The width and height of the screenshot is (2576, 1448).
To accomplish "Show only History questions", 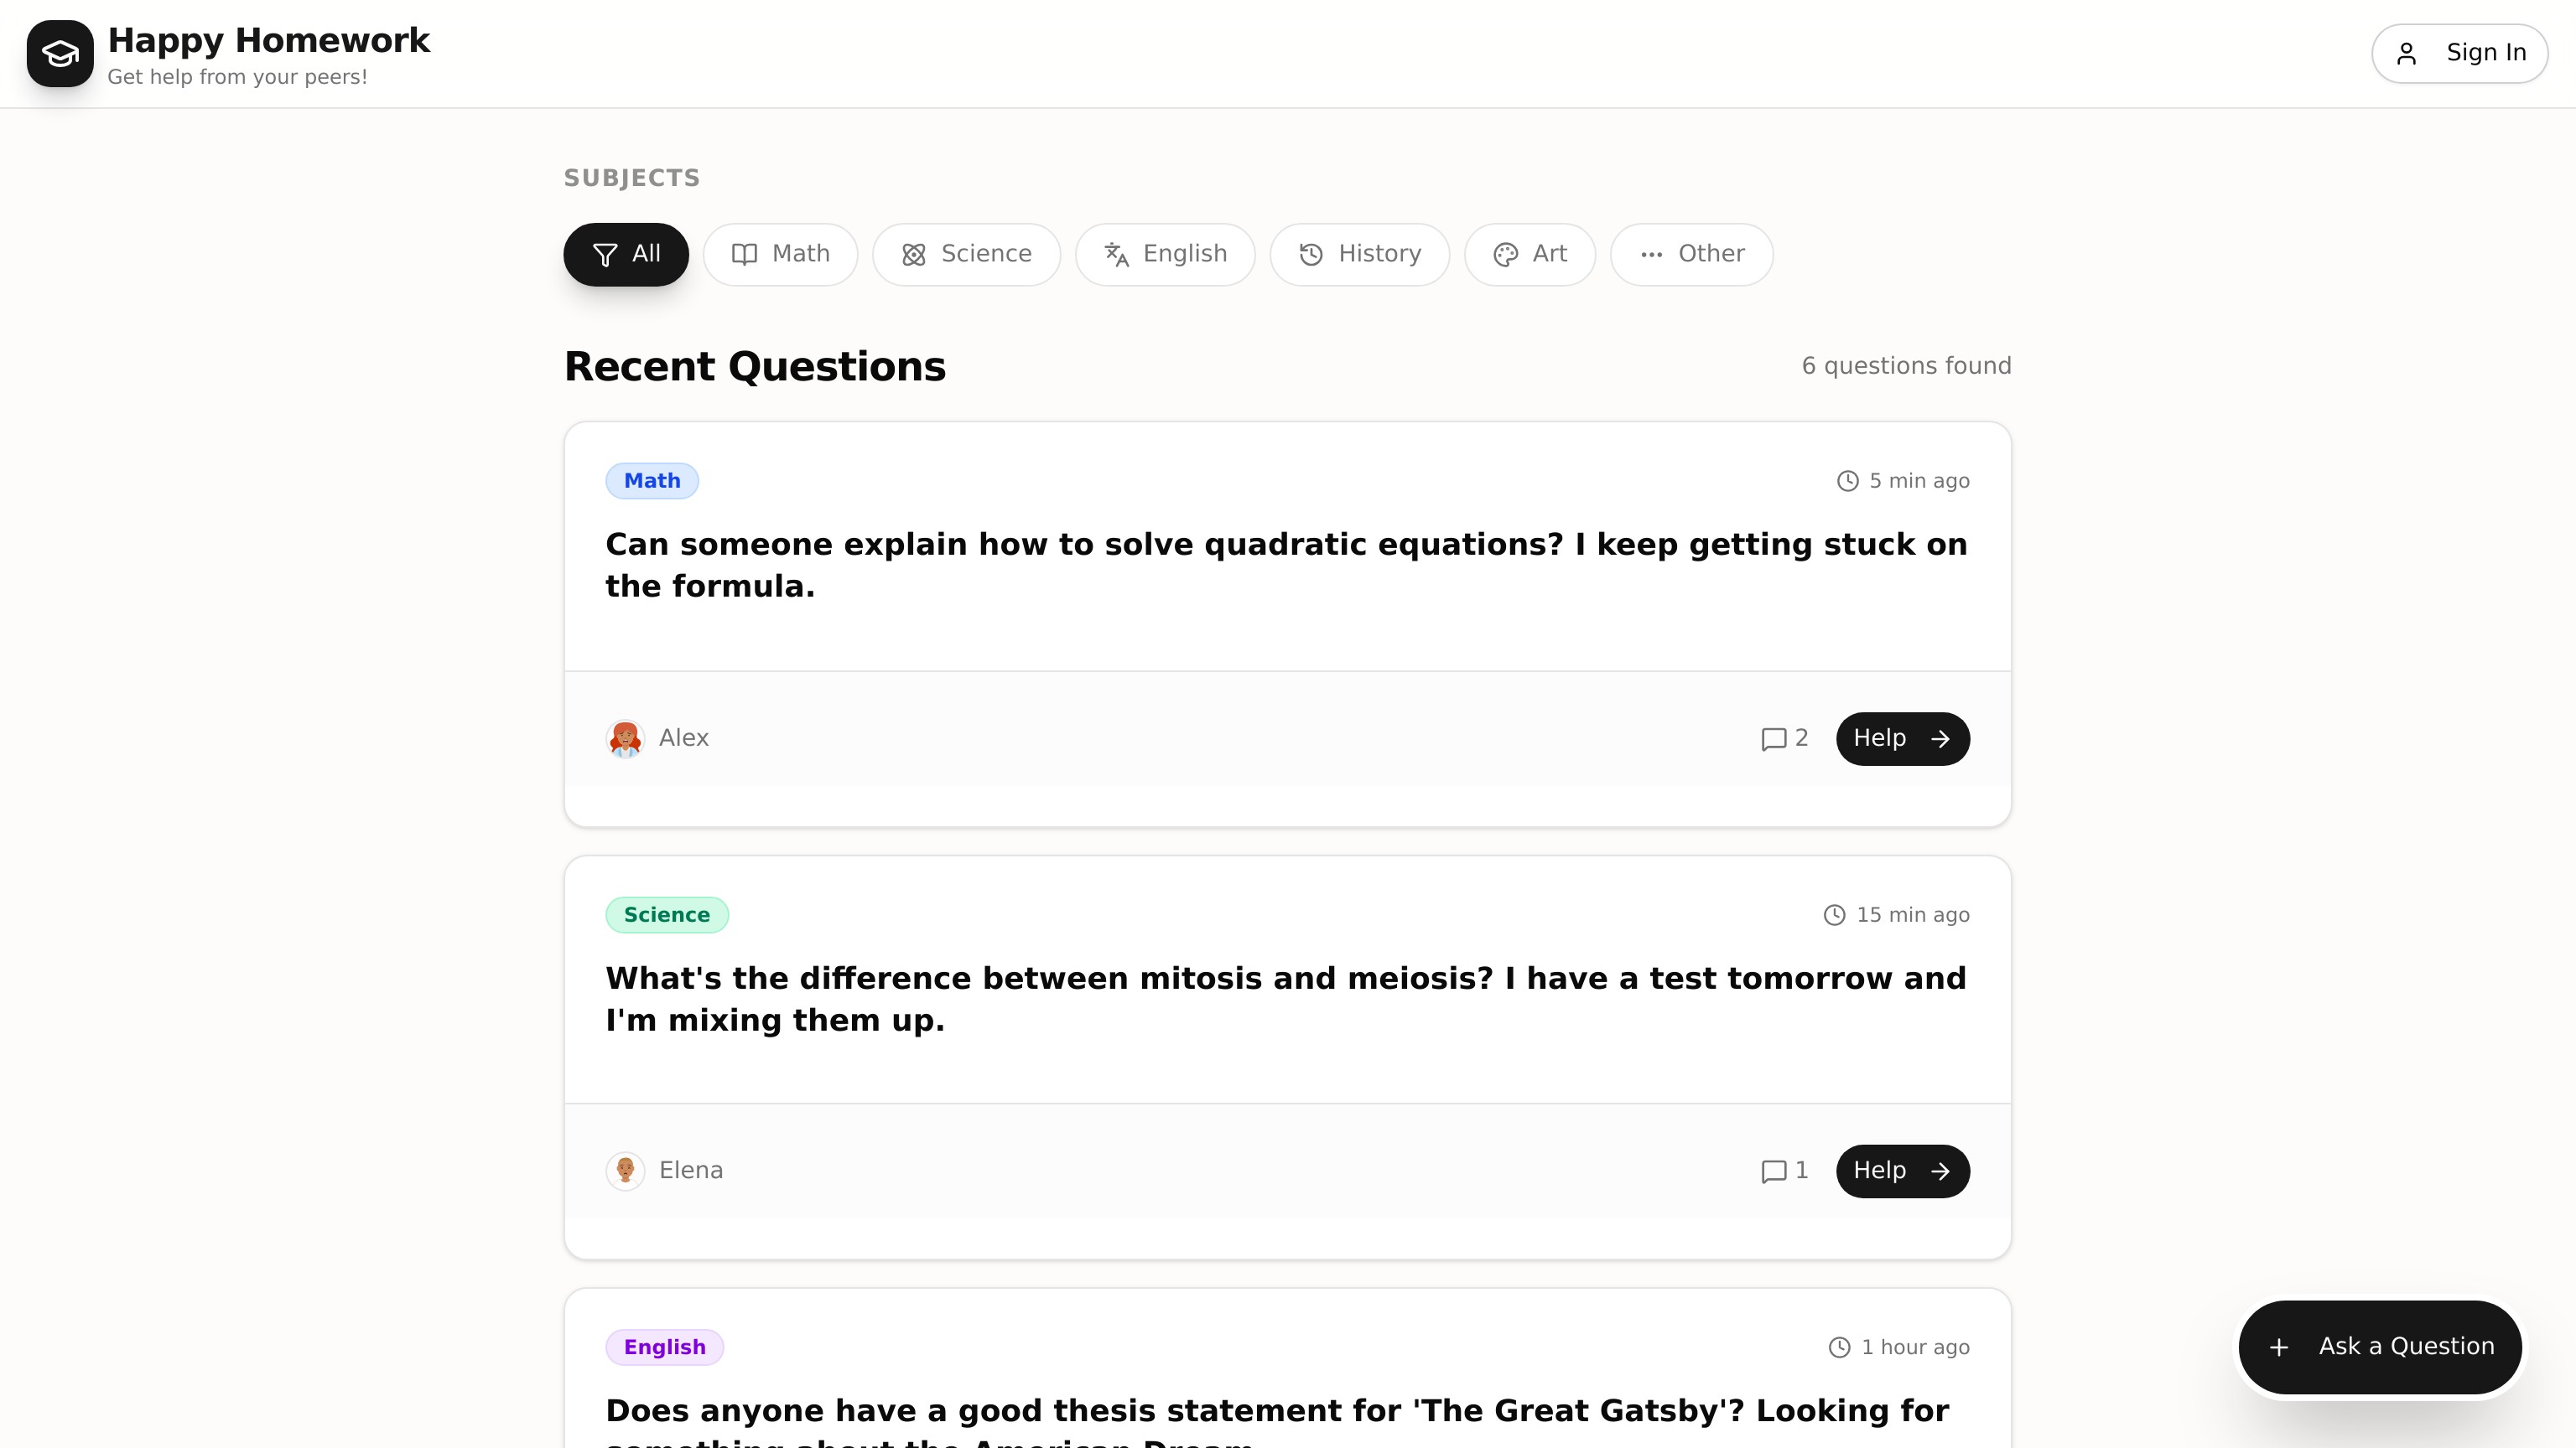I will 1359,255.
